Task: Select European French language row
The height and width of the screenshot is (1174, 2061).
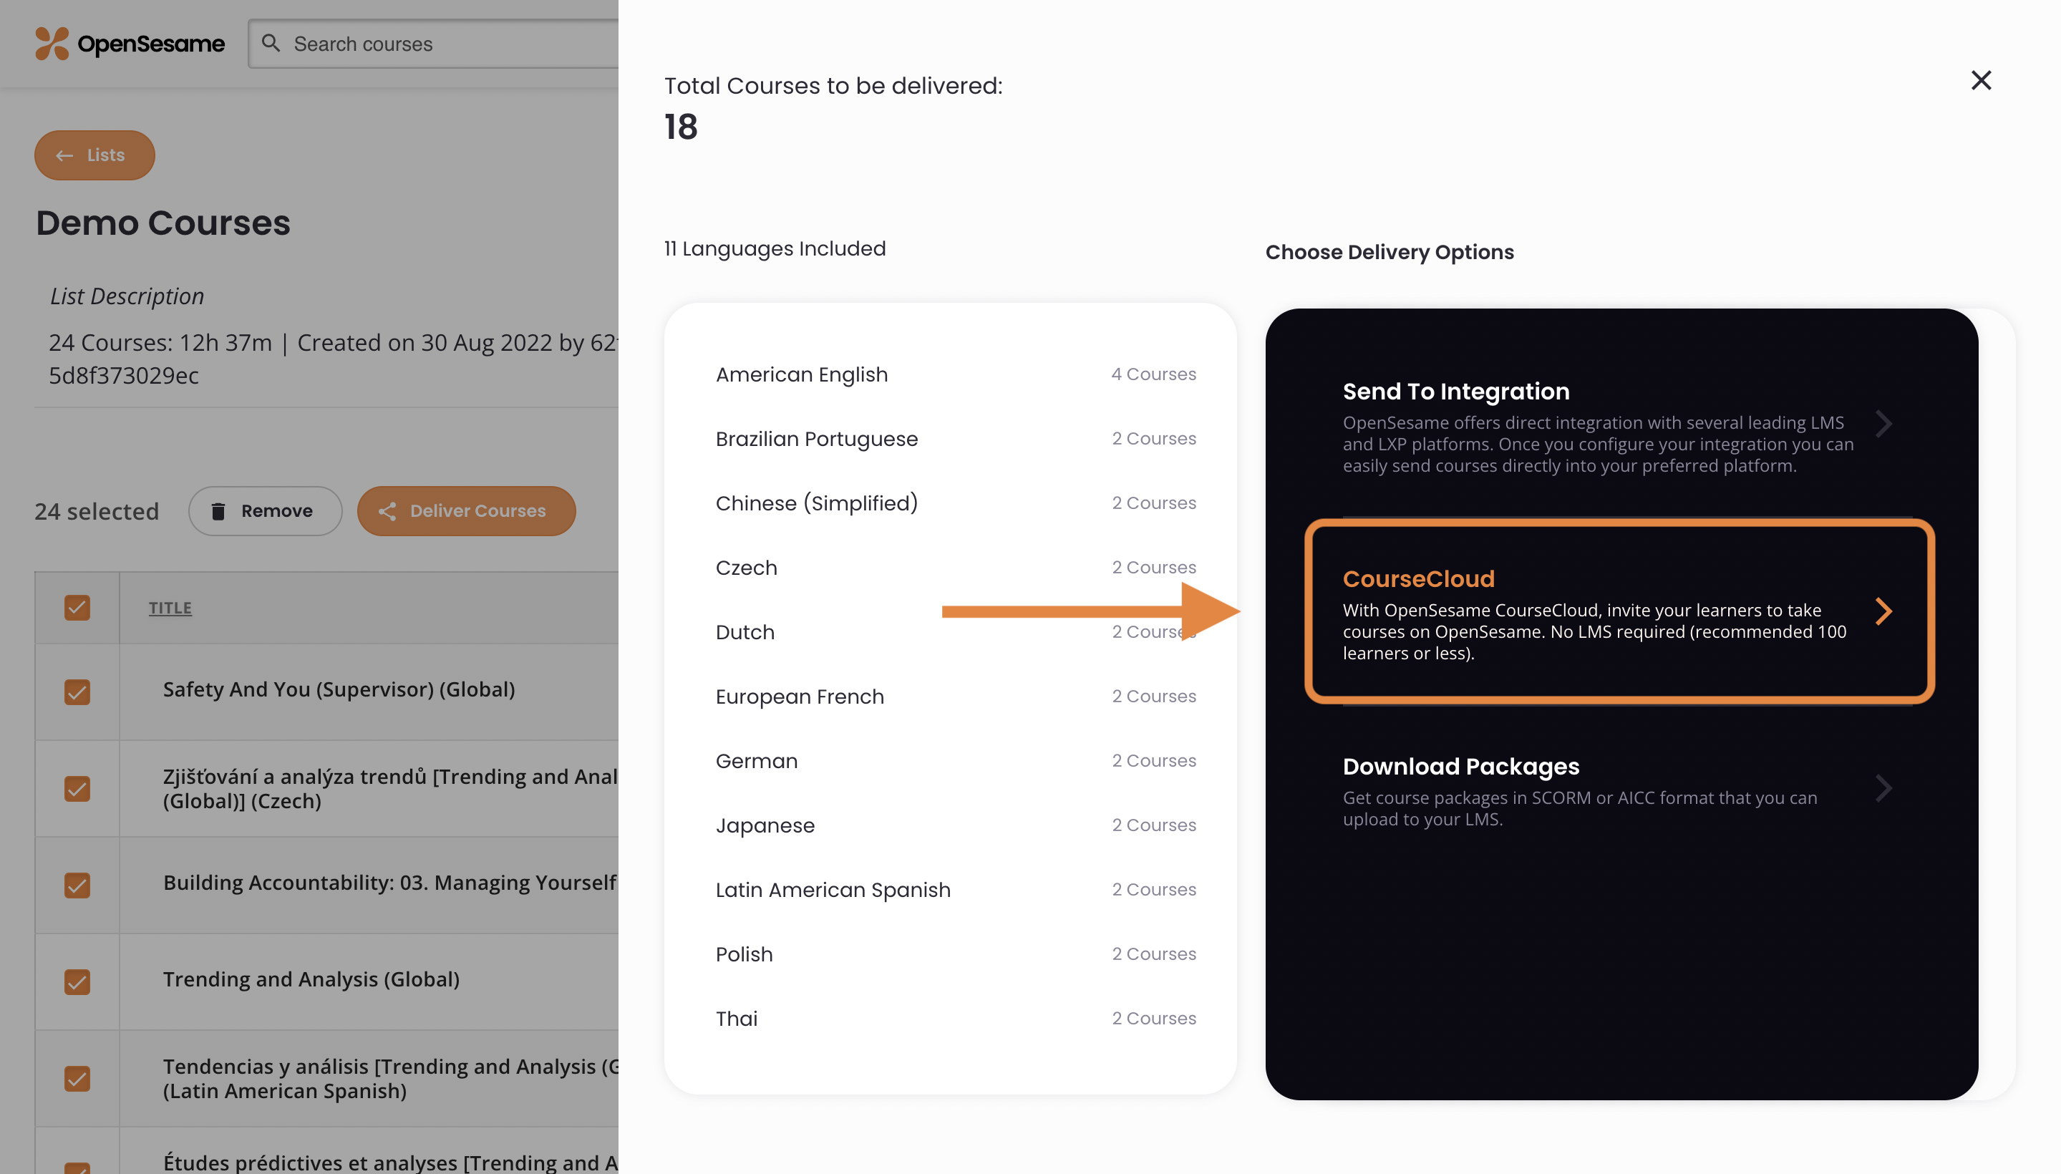Action: [956, 697]
